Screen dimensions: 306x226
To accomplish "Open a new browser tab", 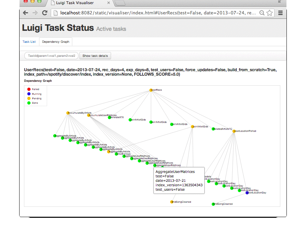I will point(120,2).
